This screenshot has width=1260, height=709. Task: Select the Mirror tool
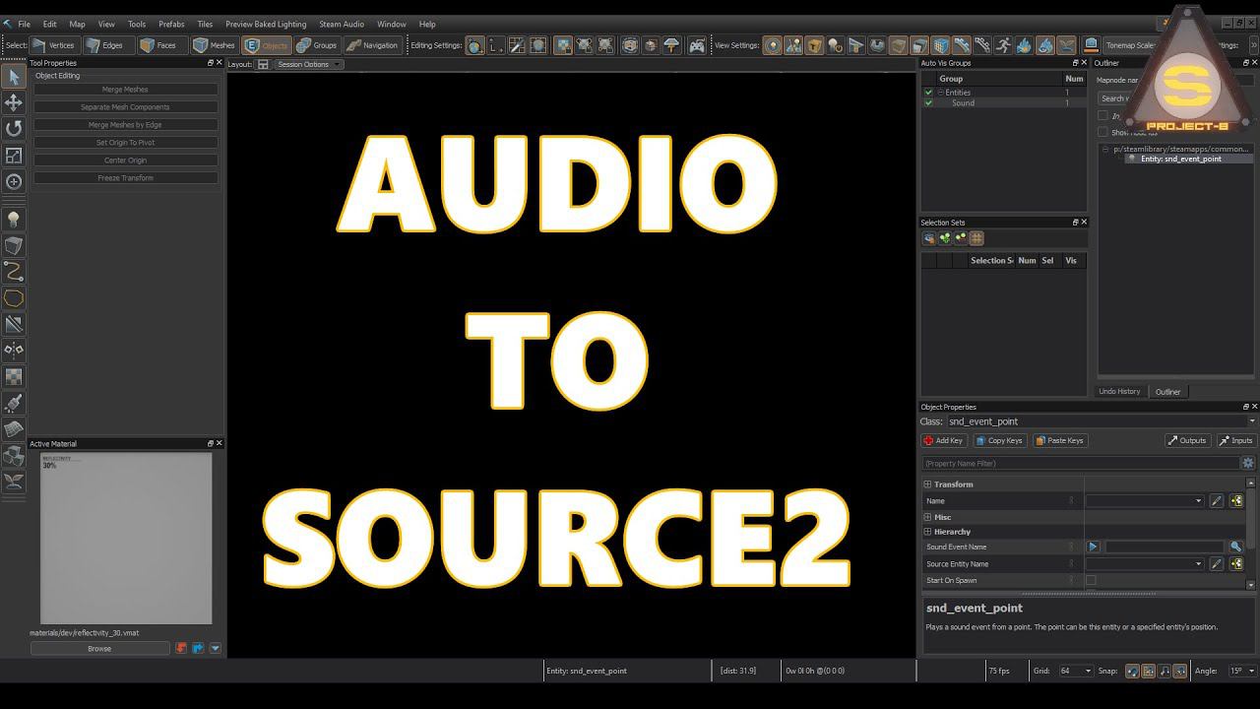coord(14,350)
